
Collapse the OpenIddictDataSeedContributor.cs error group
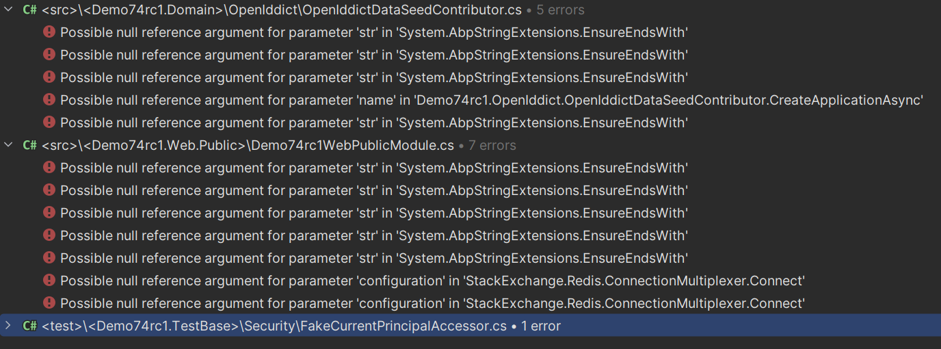(x=9, y=10)
